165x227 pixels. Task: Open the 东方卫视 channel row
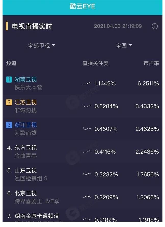click(x=25, y=148)
